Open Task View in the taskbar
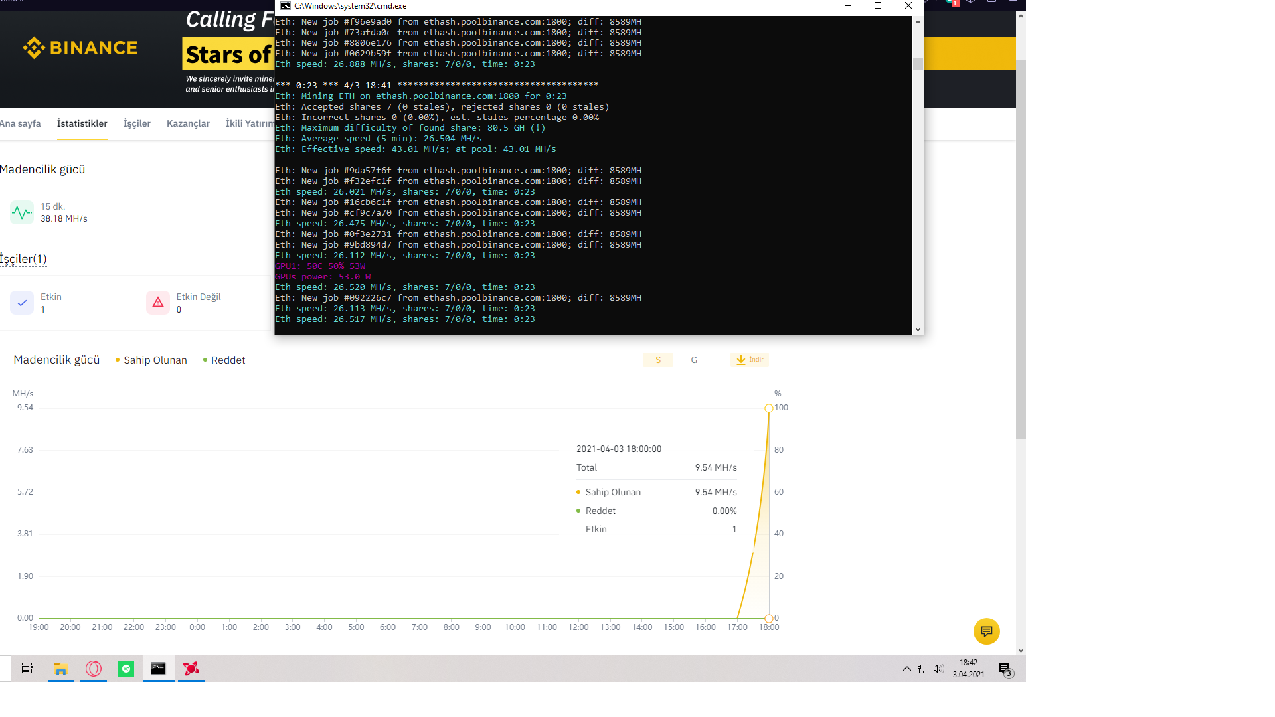Viewport: 1275px width, 717px height. (x=27, y=669)
